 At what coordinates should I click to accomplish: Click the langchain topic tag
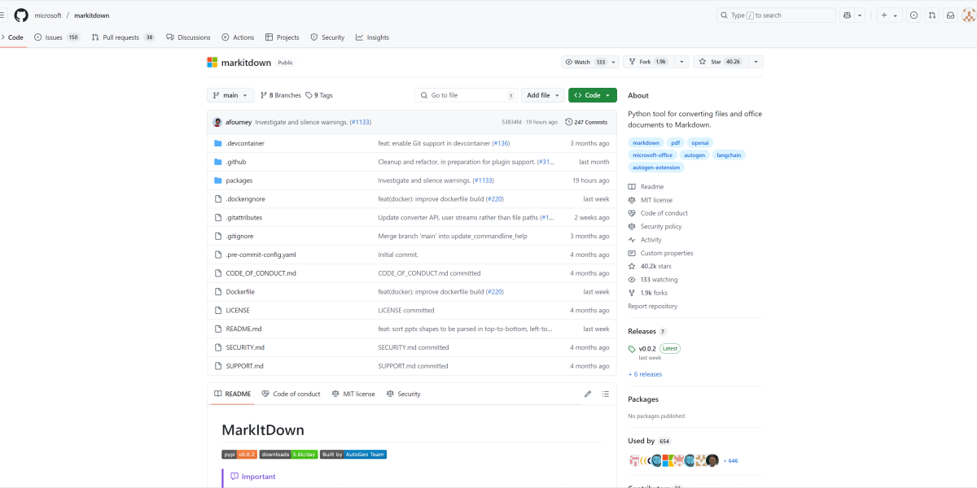point(729,155)
